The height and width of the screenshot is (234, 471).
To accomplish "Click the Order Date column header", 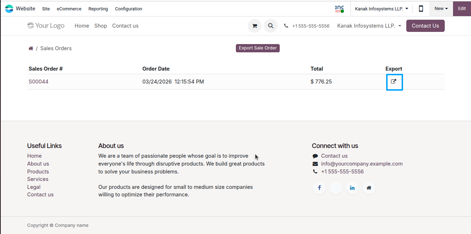I will tap(156, 69).
